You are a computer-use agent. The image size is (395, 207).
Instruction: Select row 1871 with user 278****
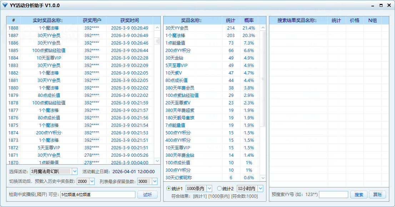[x=81, y=155]
